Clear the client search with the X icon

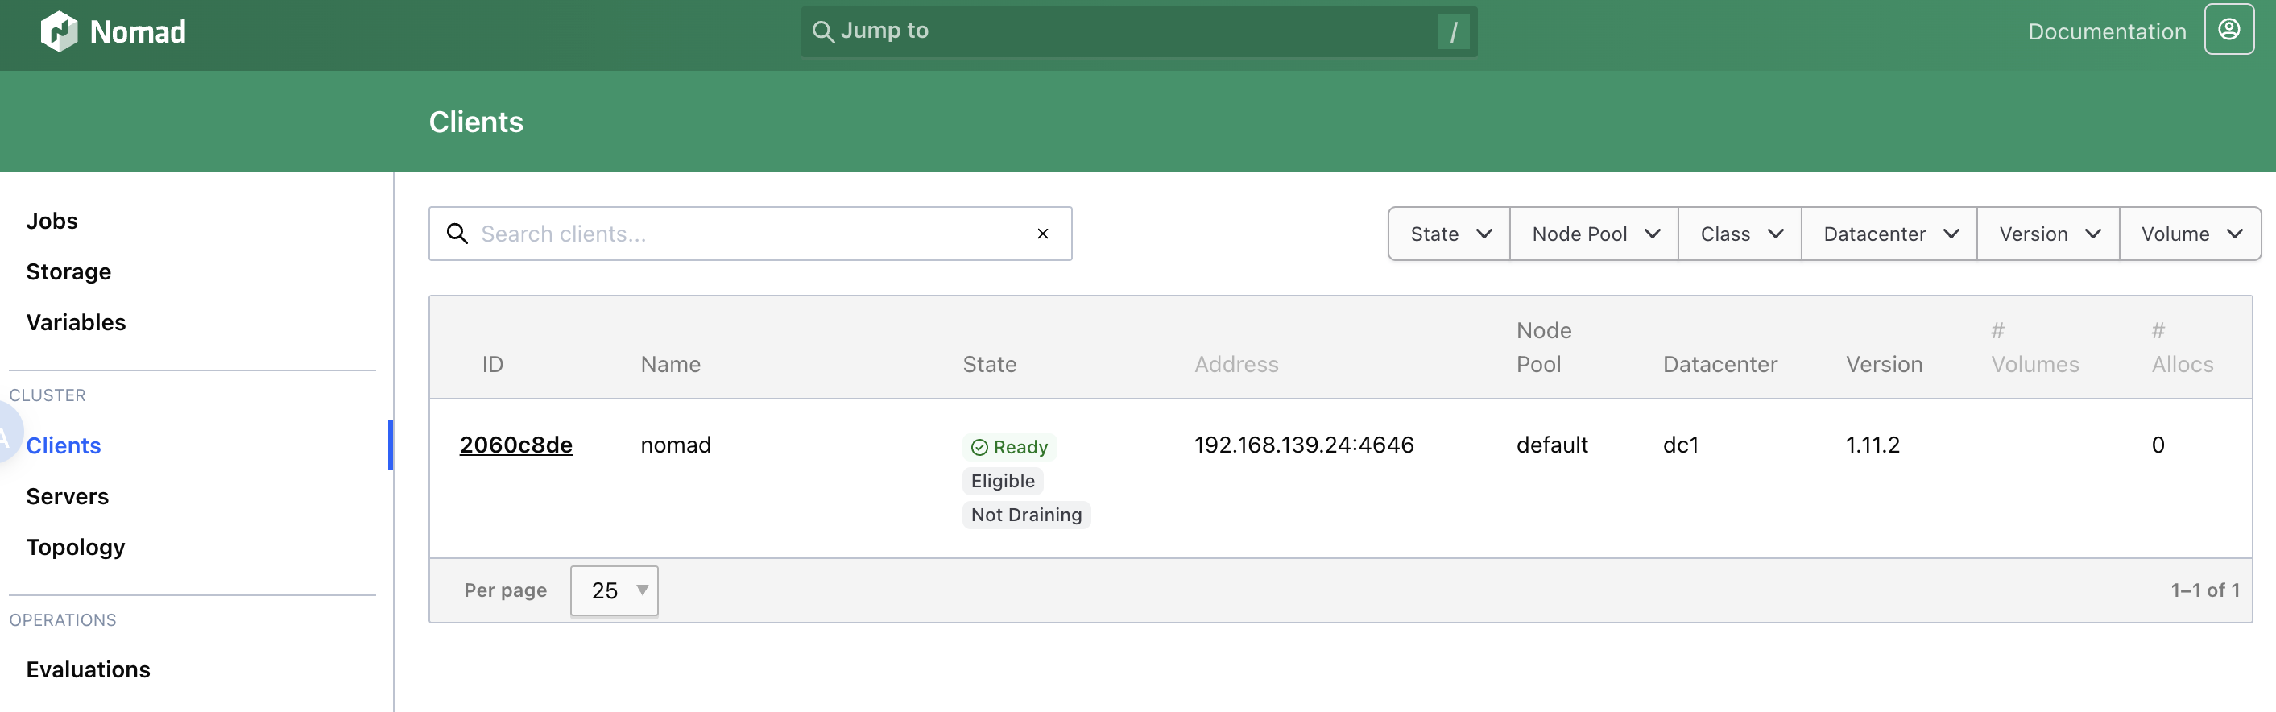1043,234
